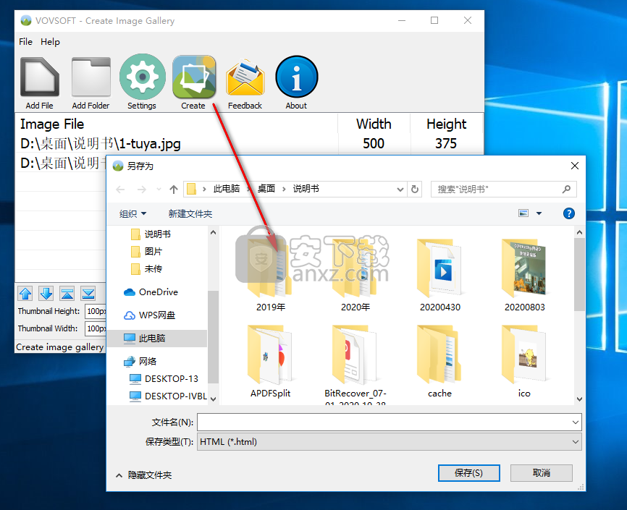Screen dimensions: 627x510
Task: Close the 另存为 dialog
Action: pos(575,166)
